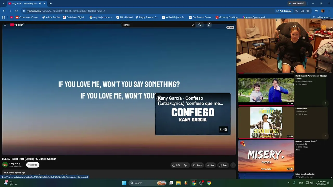Play the suggested Kany García Confieso video
Screen dimensions: 333x187
pyautogui.click(x=193, y=114)
